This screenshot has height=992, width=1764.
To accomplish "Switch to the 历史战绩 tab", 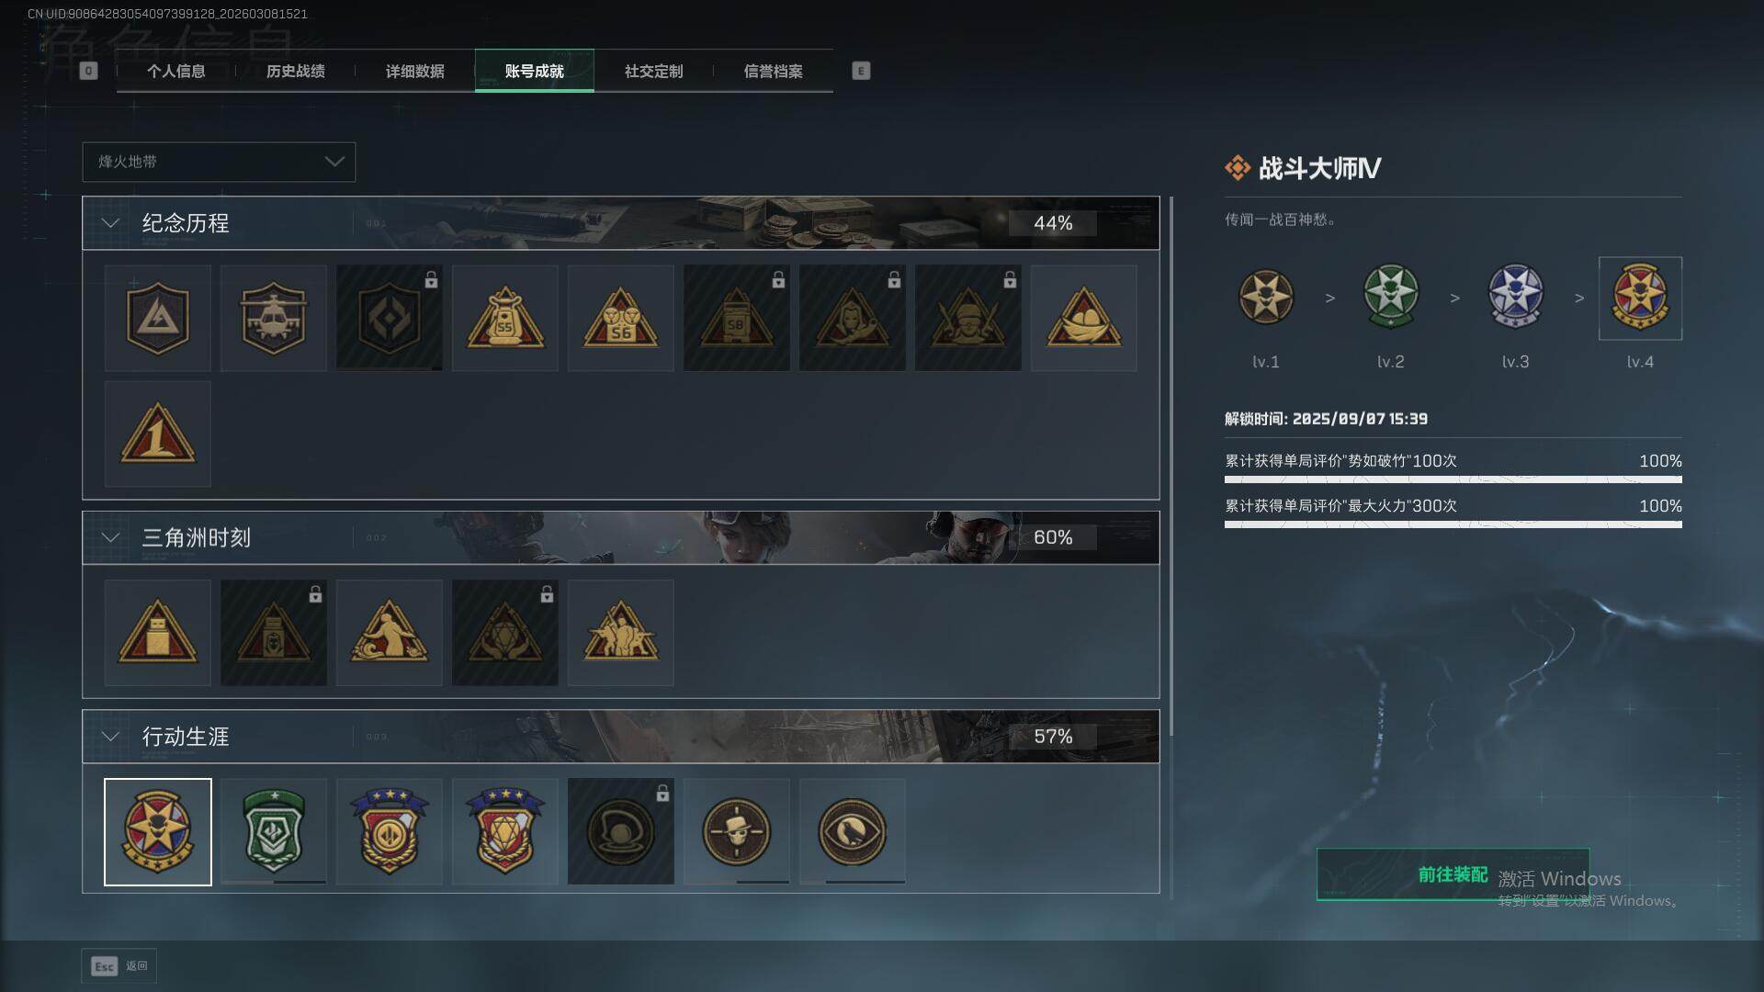I will [295, 71].
